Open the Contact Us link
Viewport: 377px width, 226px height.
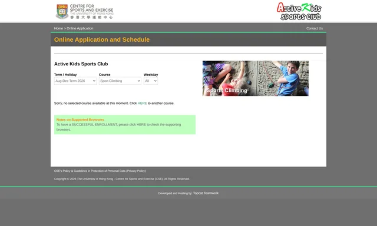tap(315, 28)
